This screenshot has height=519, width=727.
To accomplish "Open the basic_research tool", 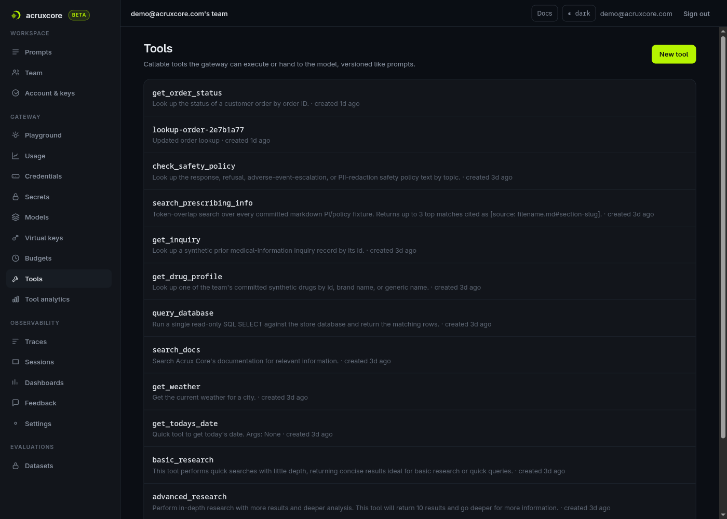I will (420, 465).
